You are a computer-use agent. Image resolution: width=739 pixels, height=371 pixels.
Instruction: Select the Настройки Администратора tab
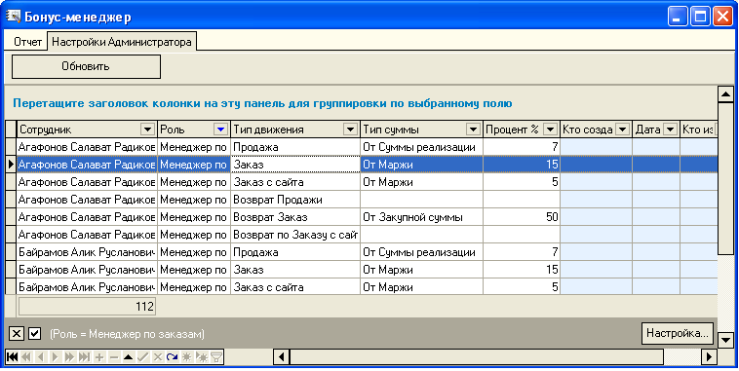122,42
